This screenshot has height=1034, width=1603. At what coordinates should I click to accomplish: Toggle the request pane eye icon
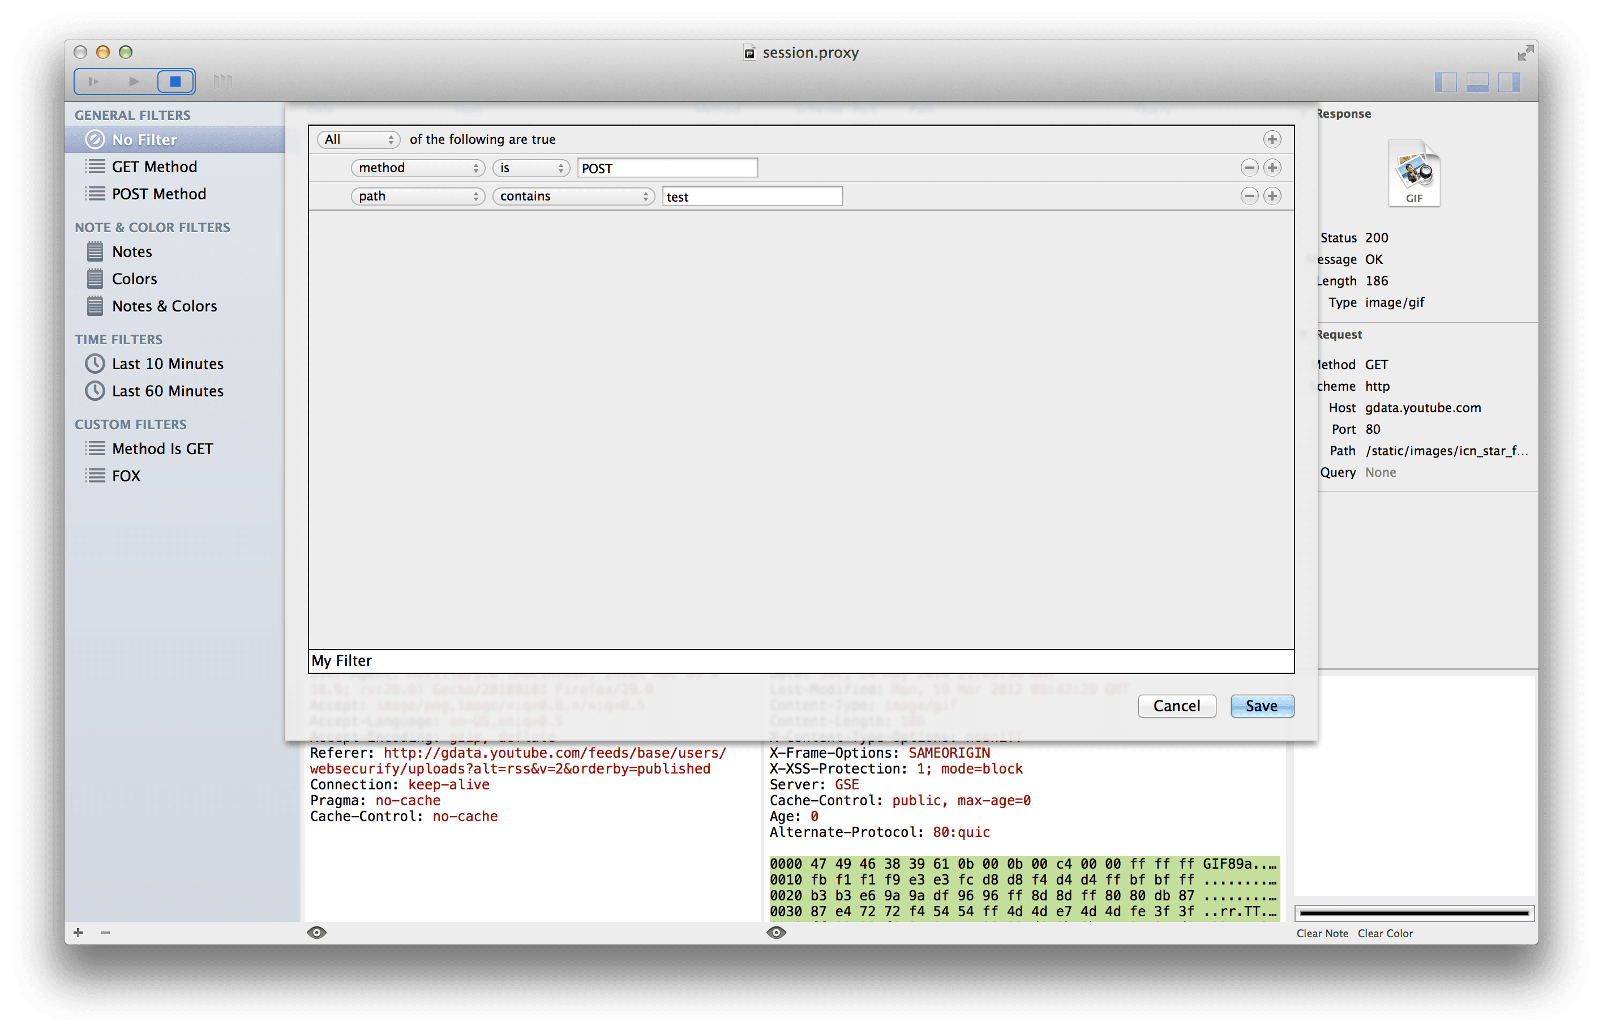[x=317, y=932]
